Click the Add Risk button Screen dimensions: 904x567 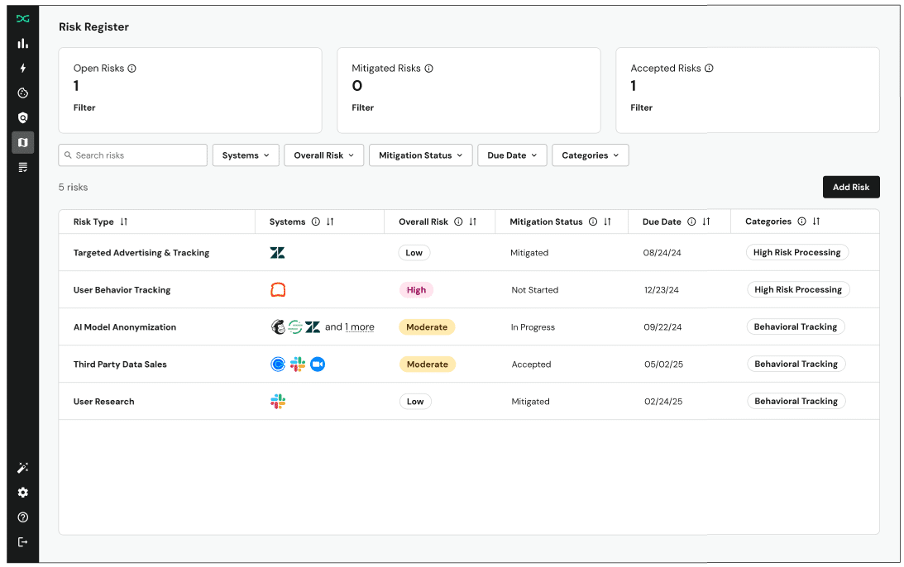pos(850,188)
